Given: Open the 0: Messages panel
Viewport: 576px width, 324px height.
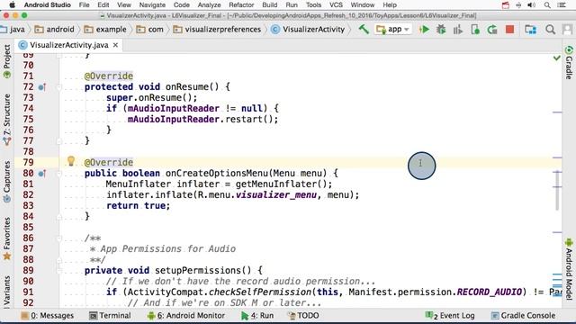Looking at the screenshot, I should tap(48, 316).
